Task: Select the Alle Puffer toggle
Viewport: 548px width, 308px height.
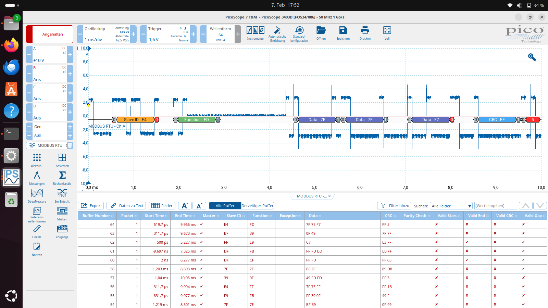Action: (225, 206)
